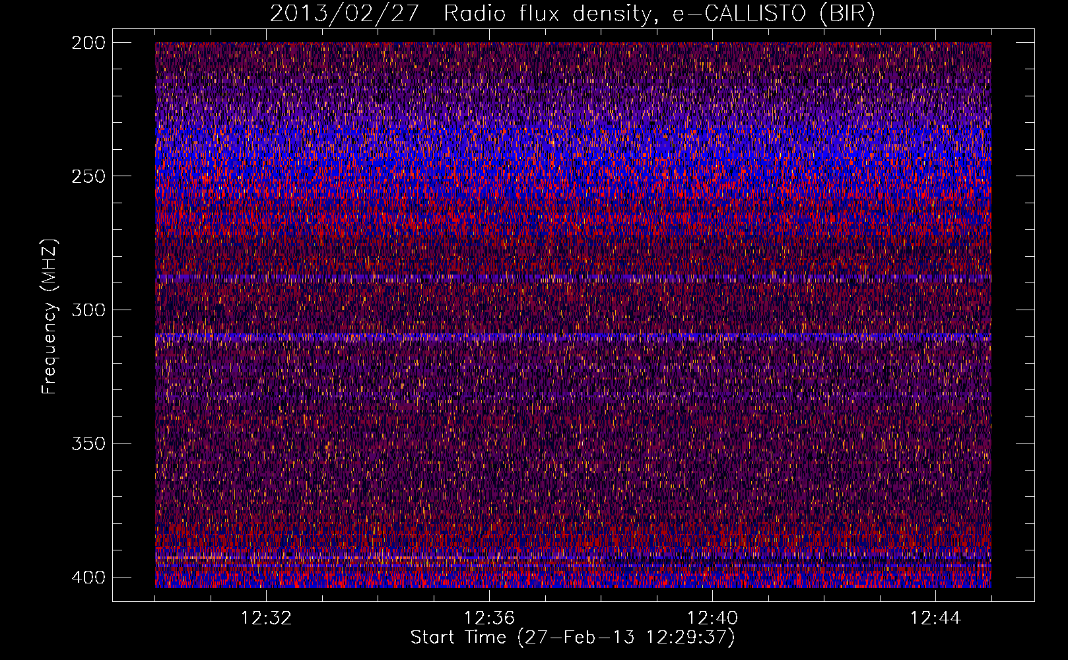The width and height of the screenshot is (1068, 660).
Task: Click the blue interference line near 310 MHz
Action: pos(573,337)
